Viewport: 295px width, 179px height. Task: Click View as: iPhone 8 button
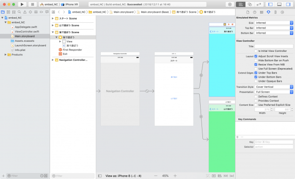123,176
